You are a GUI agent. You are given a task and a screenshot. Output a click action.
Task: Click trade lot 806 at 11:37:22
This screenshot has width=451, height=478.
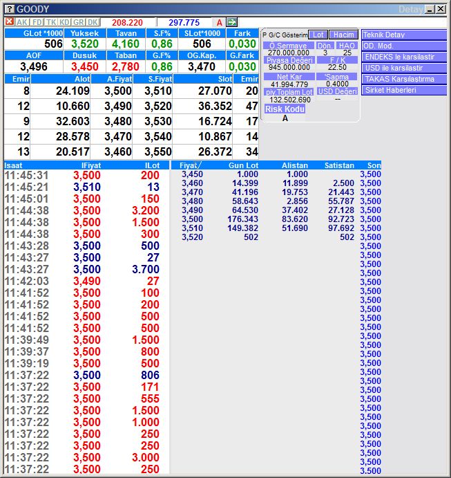coord(150,375)
